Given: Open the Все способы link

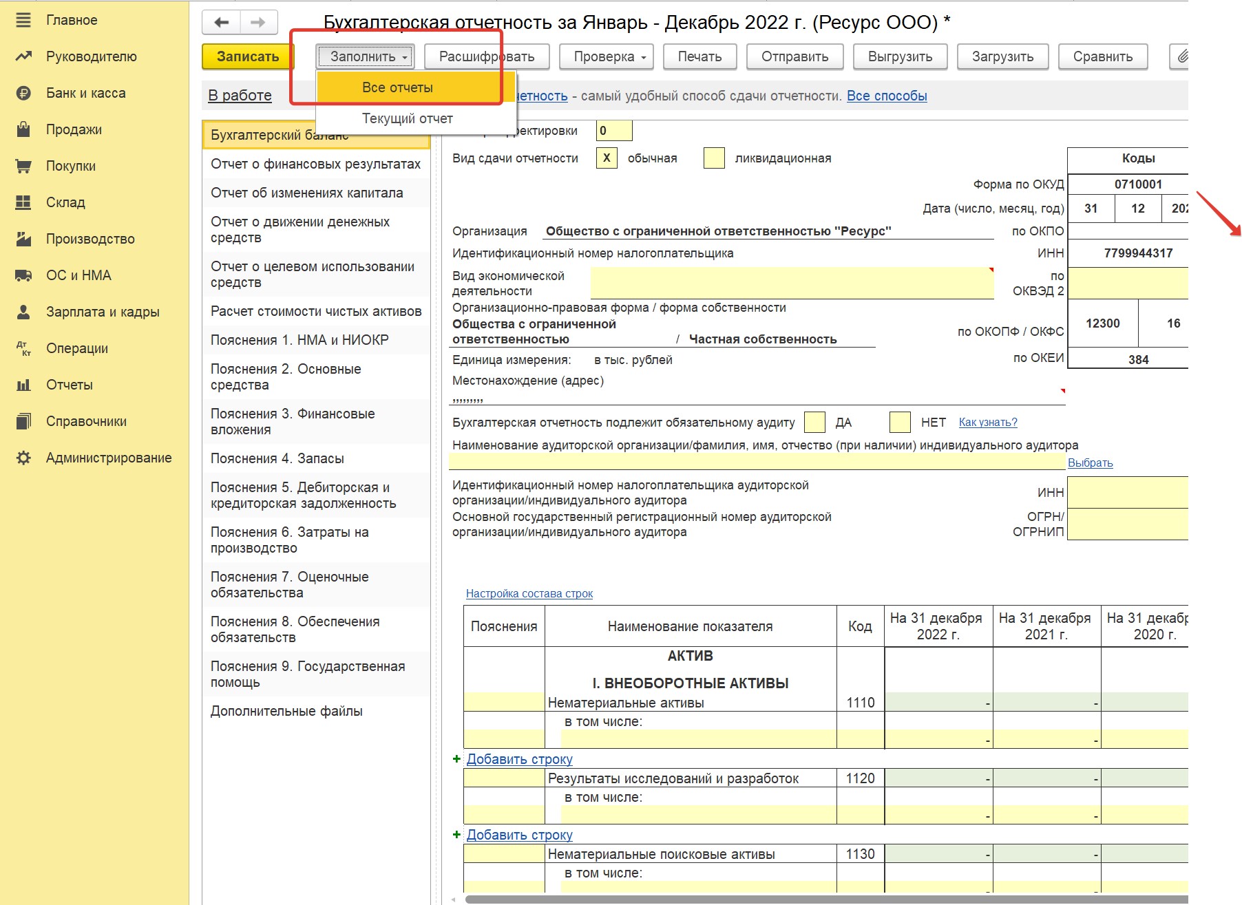Looking at the screenshot, I should click(x=887, y=96).
